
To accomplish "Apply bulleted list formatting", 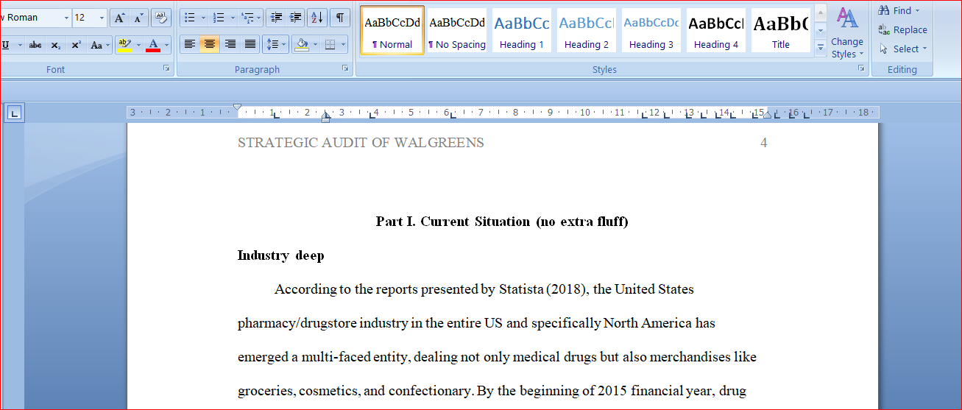I will tap(189, 18).
